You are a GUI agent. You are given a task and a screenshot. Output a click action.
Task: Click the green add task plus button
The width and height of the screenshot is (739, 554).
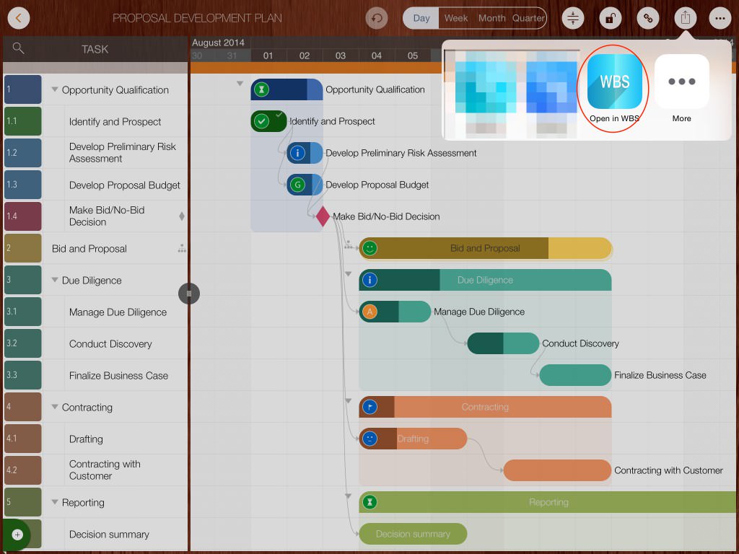click(x=17, y=535)
